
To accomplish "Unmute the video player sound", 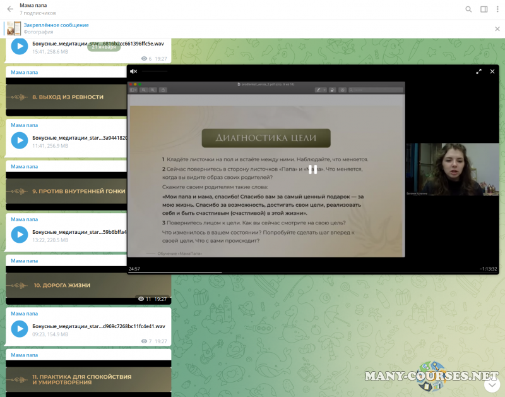I will coord(133,71).
